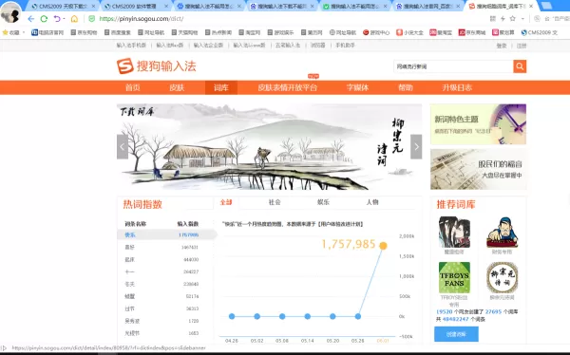Open 皮肤表情开放平台 navigation item
The height and width of the screenshot is (355, 570).
(288, 87)
